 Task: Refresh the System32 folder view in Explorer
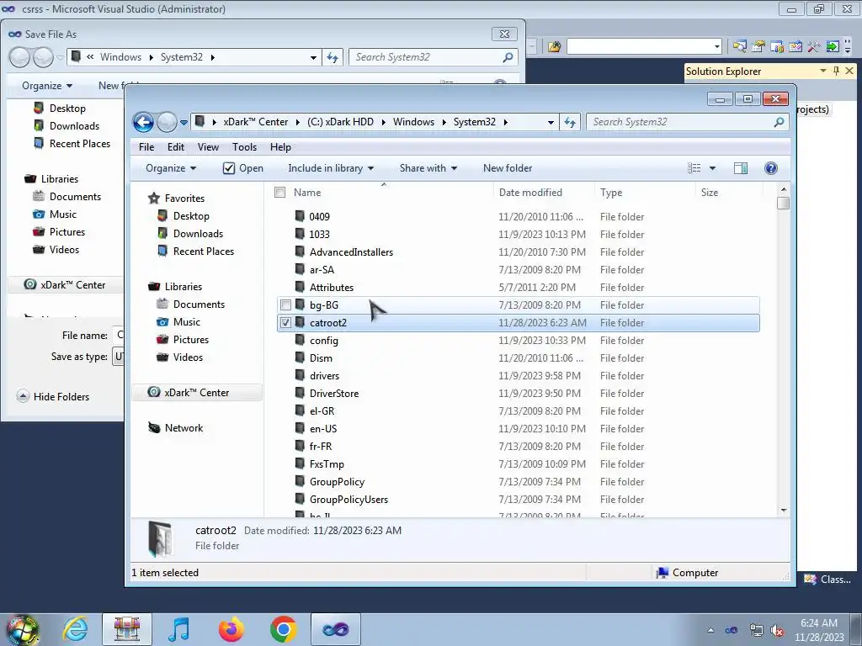click(x=570, y=122)
